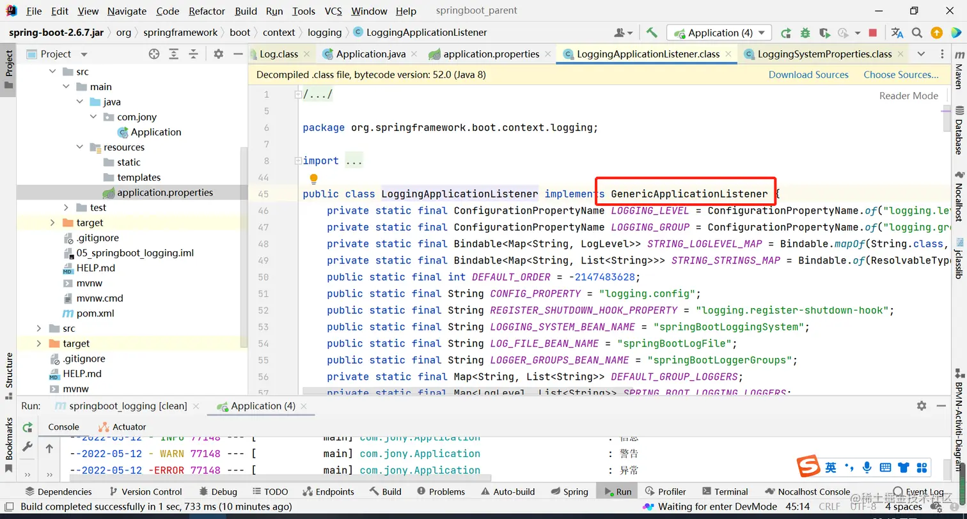Open the Project view dropdown arrow
967x519 pixels.
84,55
